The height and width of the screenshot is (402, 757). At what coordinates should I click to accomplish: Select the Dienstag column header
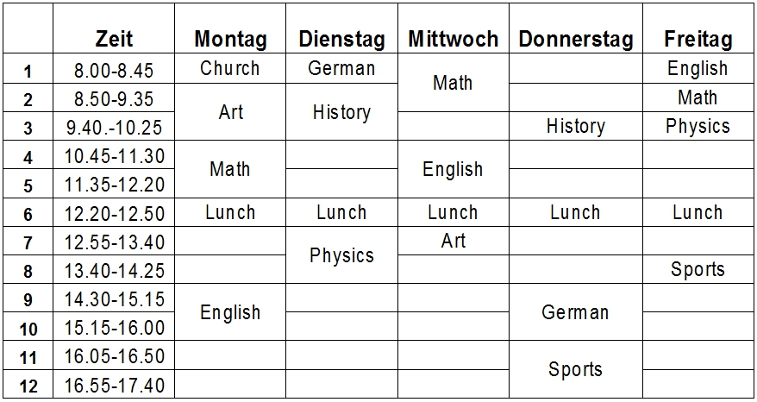click(x=341, y=28)
